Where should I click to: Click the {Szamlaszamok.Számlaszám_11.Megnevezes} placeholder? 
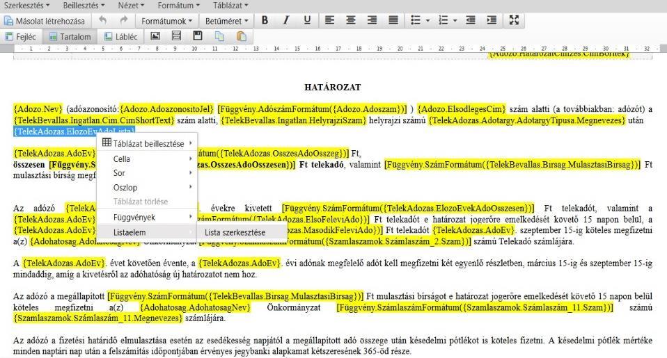click(98, 318)
